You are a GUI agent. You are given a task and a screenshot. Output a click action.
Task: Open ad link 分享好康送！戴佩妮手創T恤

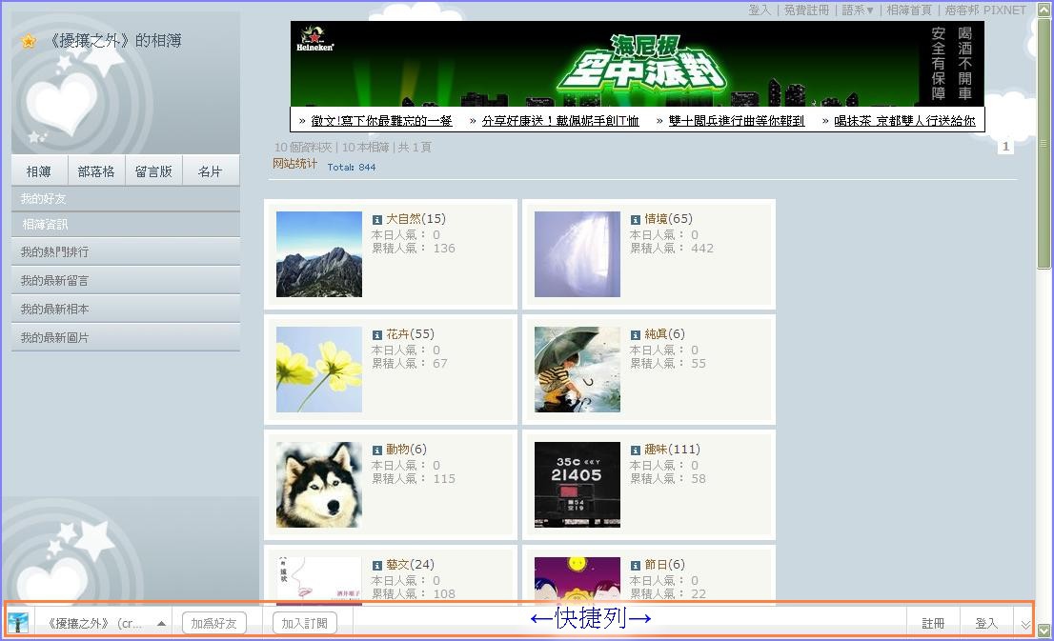pos(560,121)
